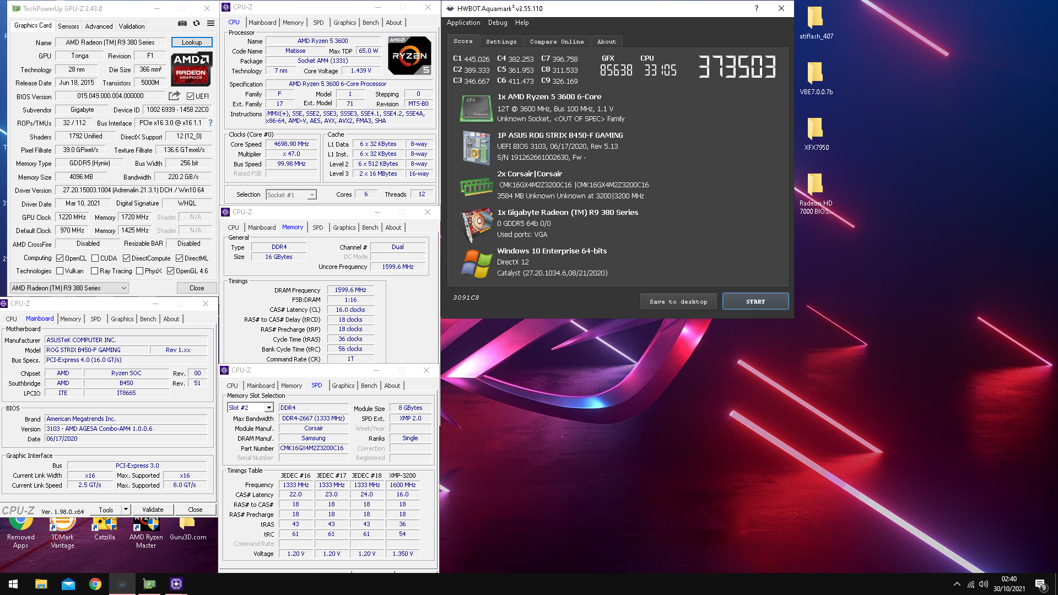
Task: Show hidden system tray icons
Action: click(x=957, y=584)
